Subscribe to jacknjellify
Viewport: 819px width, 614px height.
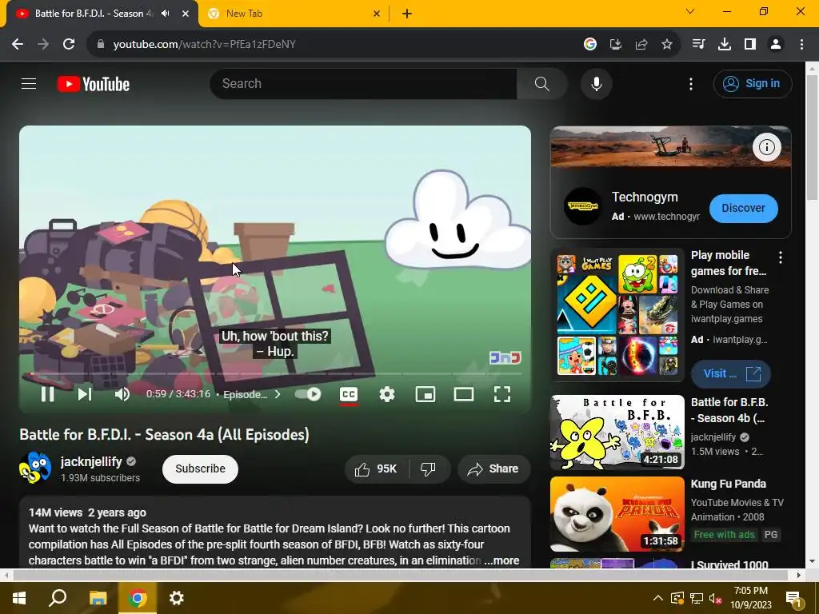point(200,468)
